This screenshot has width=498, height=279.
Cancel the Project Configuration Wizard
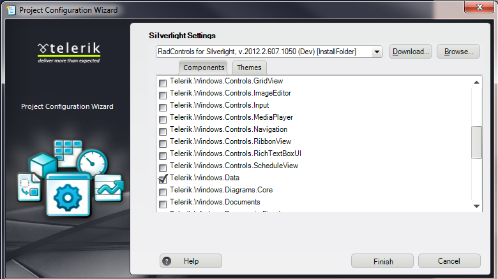coord(449,261)
